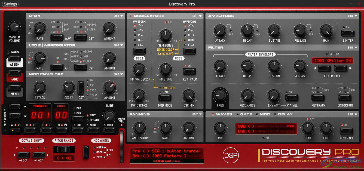Switch to the GATE tab

click(244, 114)
